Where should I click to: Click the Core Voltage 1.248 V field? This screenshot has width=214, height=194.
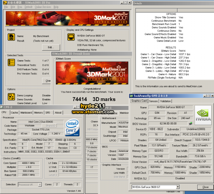point(56,133)
